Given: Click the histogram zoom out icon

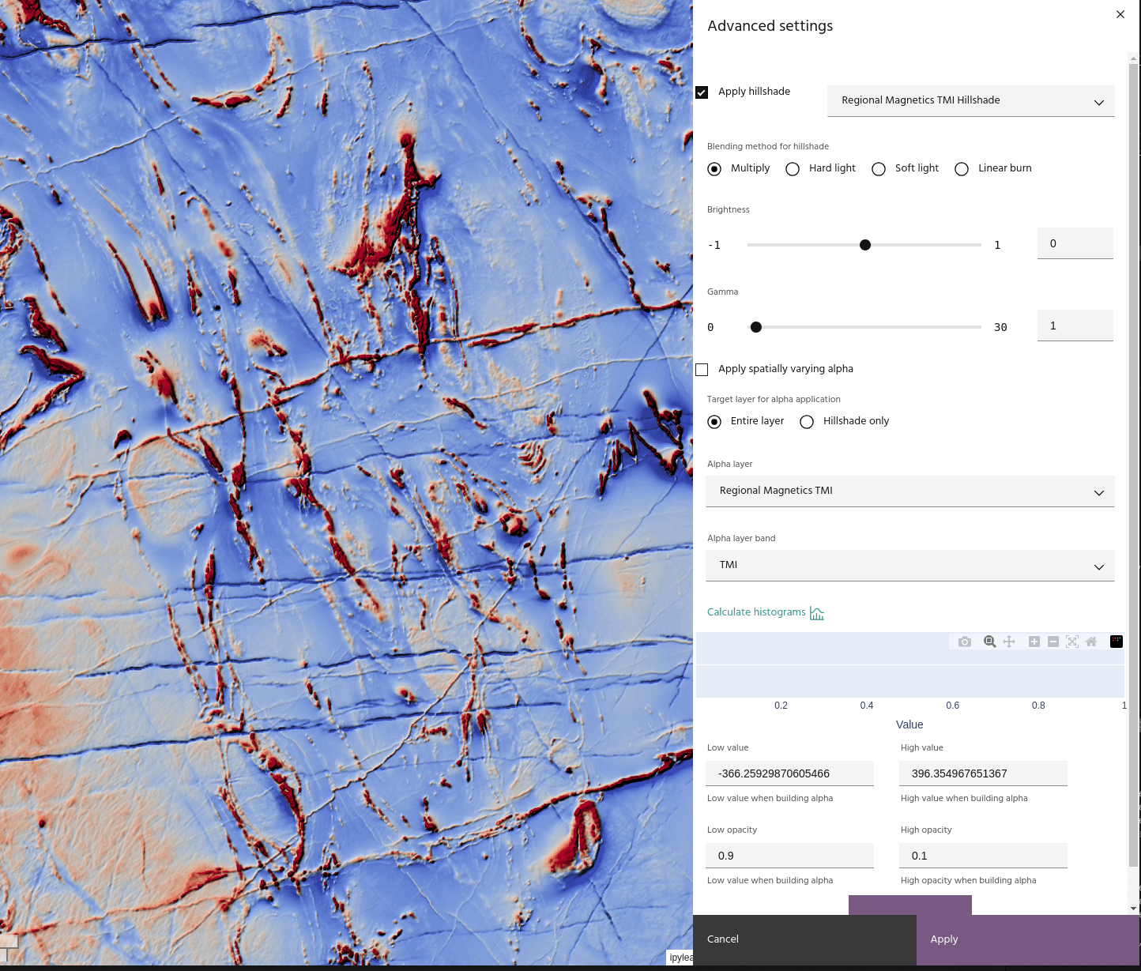Looking at the screenshot, I should pyautogui.click(x=1053, y=642).
